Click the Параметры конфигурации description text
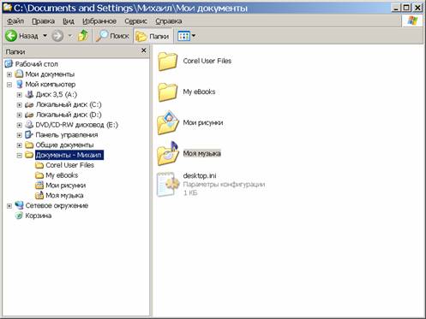Screen dimensions: 426x319 pyautogui.click(x=224, y=185)
